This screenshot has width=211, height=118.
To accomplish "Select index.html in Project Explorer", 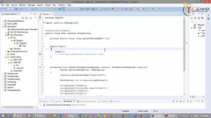I will [x=17, y=71].
